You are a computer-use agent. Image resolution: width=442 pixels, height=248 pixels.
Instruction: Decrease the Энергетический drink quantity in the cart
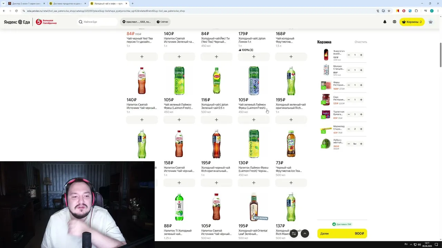tap(349, 55)
